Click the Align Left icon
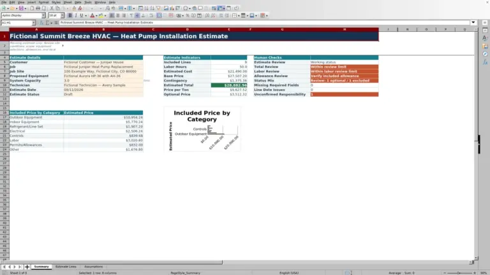 pyautogui.click(x=112, y=15)
